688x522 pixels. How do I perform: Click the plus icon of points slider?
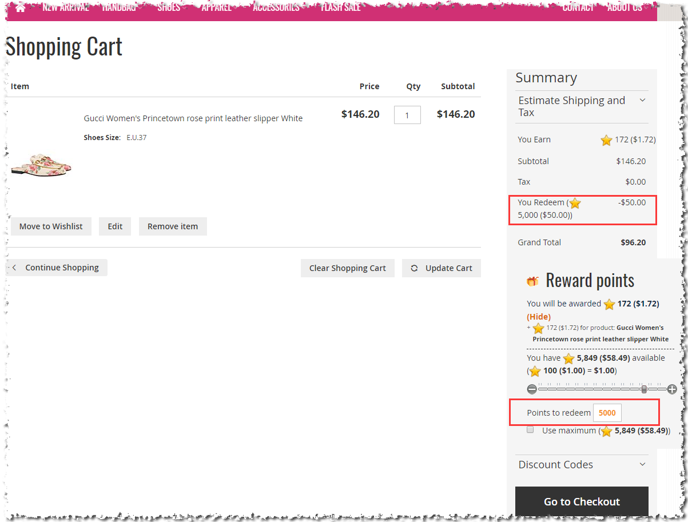point(672,389)
